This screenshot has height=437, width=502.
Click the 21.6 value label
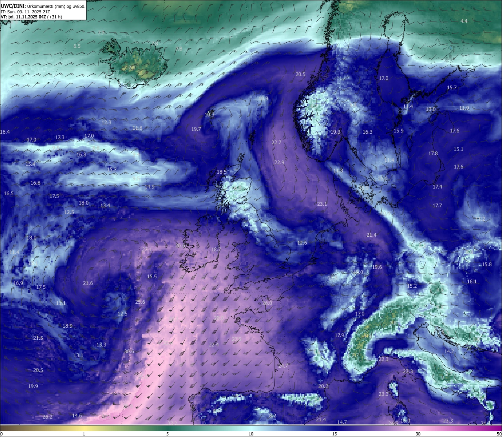click(x=88, y=283)
